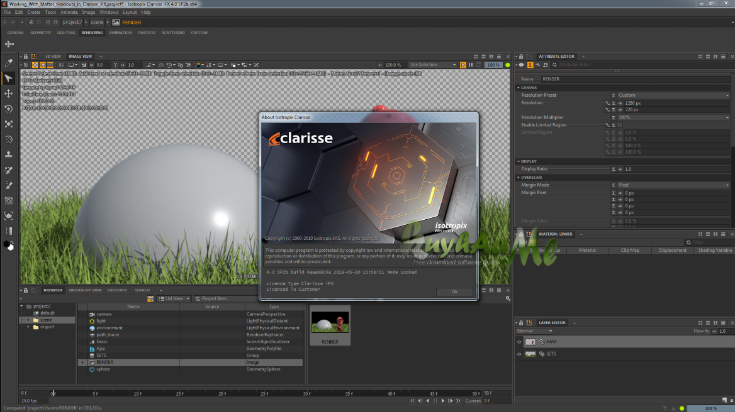
Task: Select the GEOMETRY shelf tab
Action: pyautogui.click(x=41, y=33)
